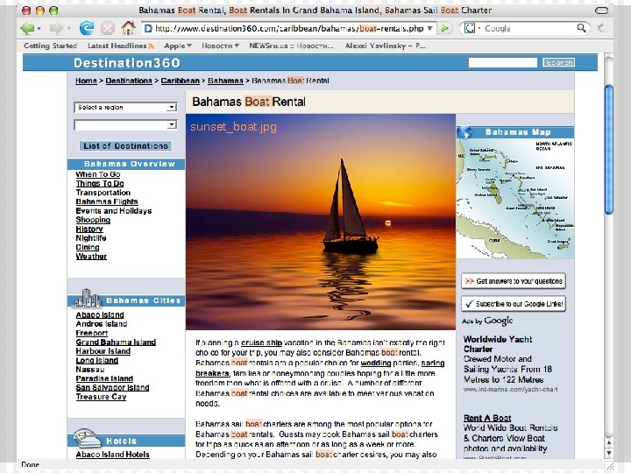The width and height of the screenshot is (631, 473).
Task: Open the Freeport link
Action: tap(92, 333)
